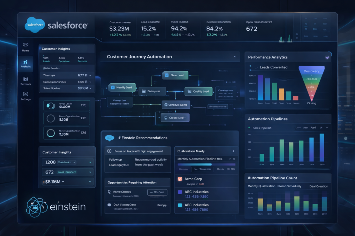Click the Einstein Recommendations chat bubble icon
The width and height of the screenshot is (355, 236).
tap(110, 138)
